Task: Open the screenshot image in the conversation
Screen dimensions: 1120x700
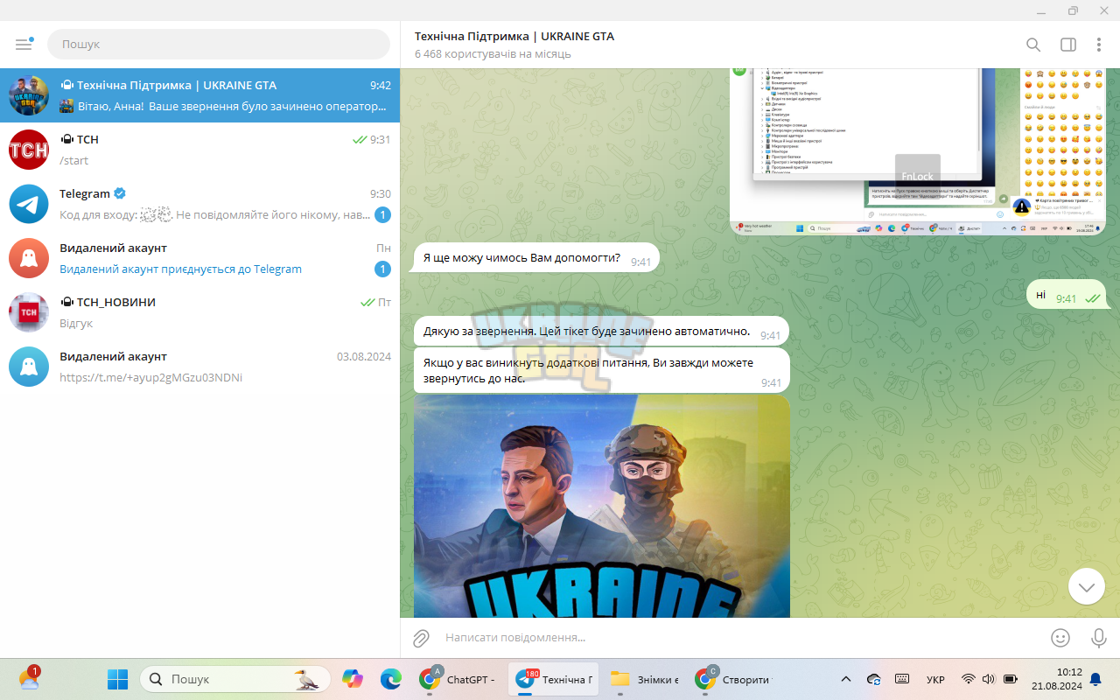Action: point(918,151)
